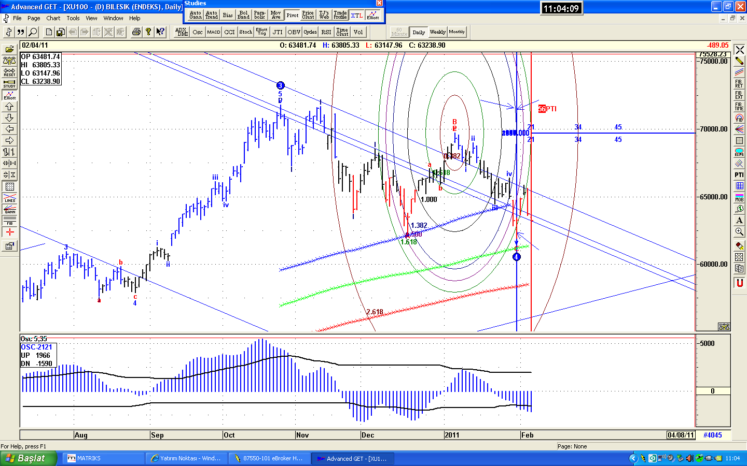Click the XTL button in Studies panel
The height and width of the screenshot is (466, 747).
click(356, 15)
